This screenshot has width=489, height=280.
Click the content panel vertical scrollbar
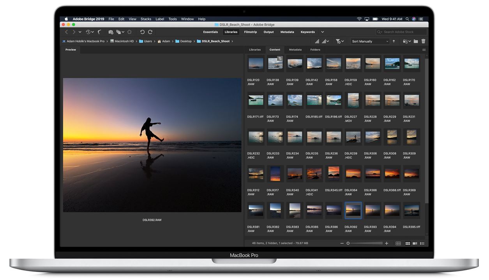(426, 130)
